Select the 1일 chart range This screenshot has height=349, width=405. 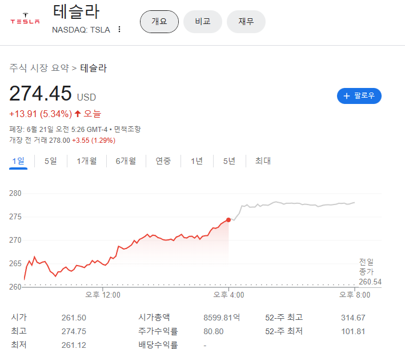point(18,161)
